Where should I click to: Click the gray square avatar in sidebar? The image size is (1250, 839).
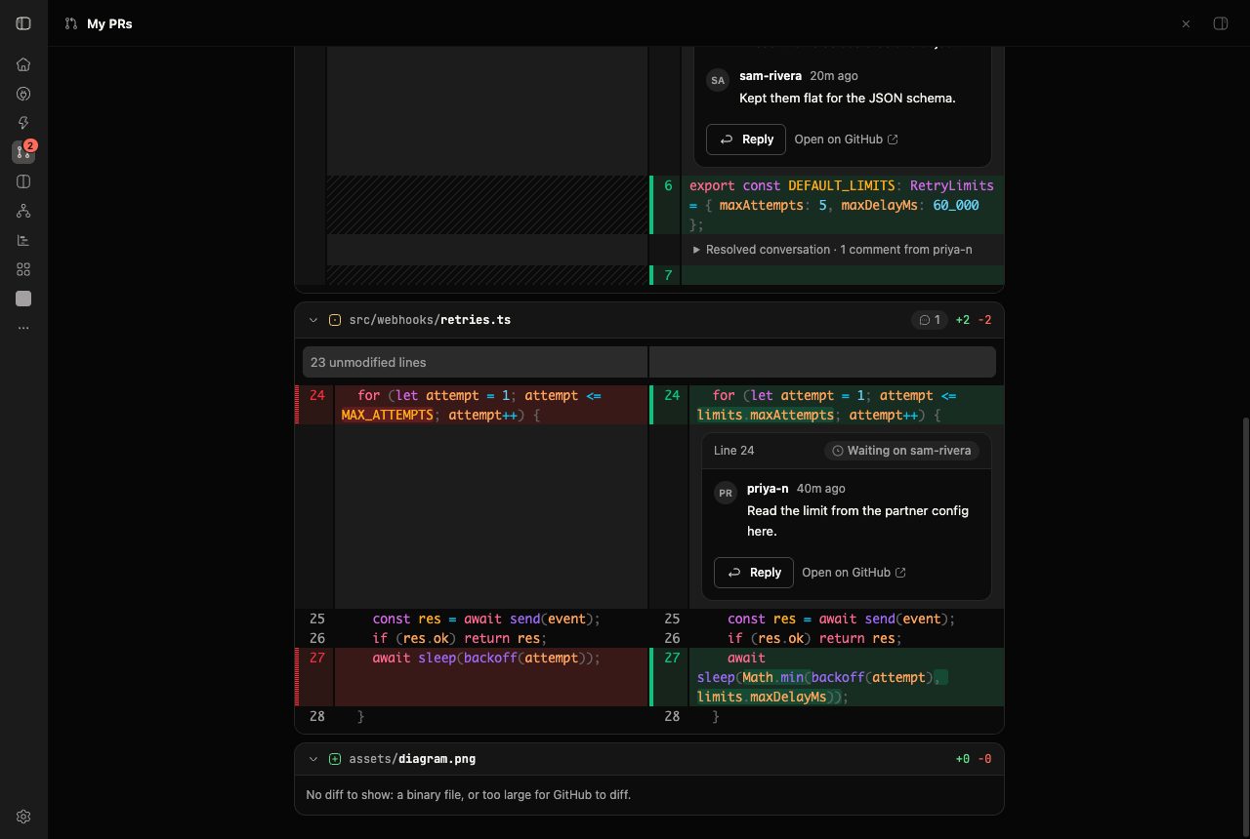pos(23,299)
